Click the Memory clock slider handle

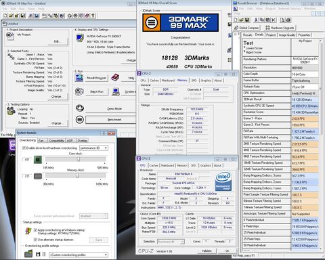click(77, 175)
